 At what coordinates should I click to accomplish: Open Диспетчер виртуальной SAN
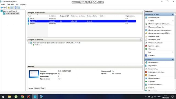pyautogui.click(x=159, y=33)
